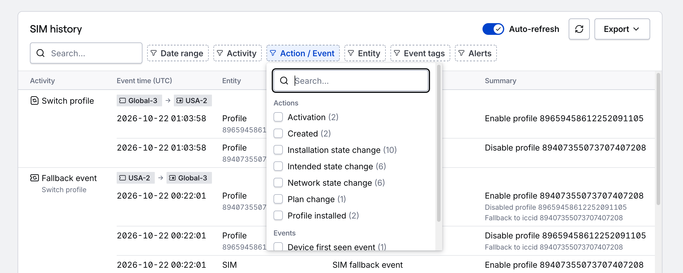Image resolution: width=683 pixels, height=273 pixels.
Task: Check Intended state change checkbox
Action: tap(278, 166)
